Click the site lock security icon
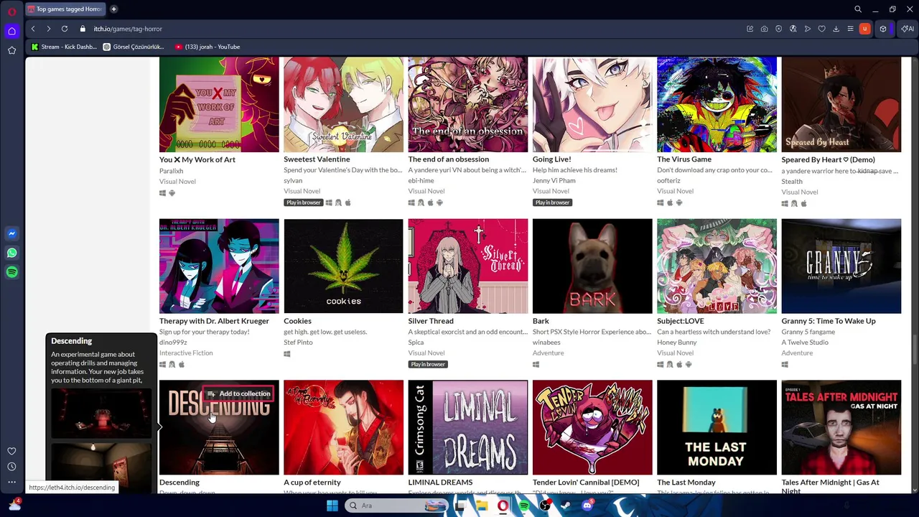Image resolution: width=919 pixels, height=517 pixels. tap(83, 29)
